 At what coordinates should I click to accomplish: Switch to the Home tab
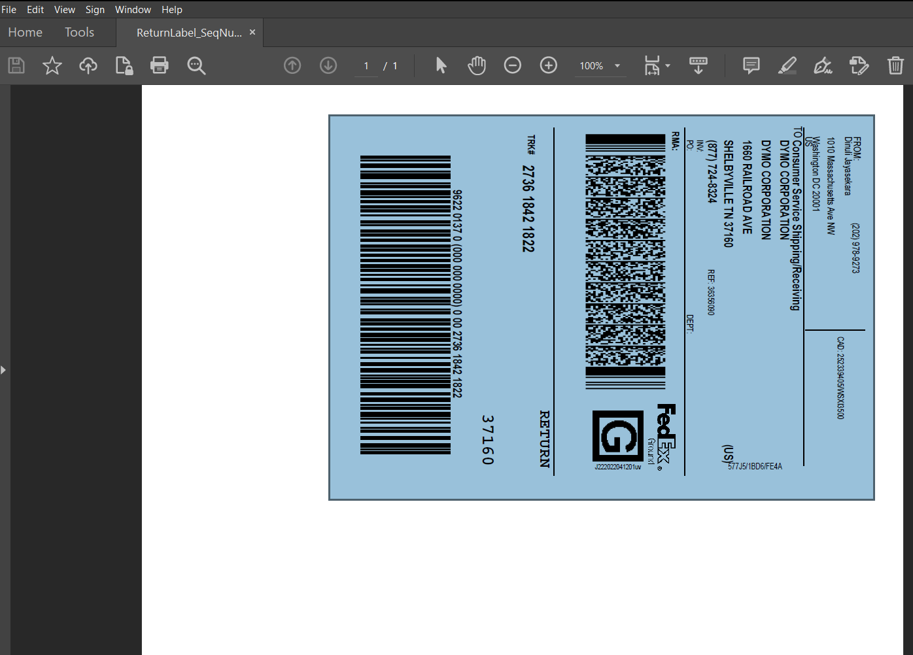[x=25, y=32]
